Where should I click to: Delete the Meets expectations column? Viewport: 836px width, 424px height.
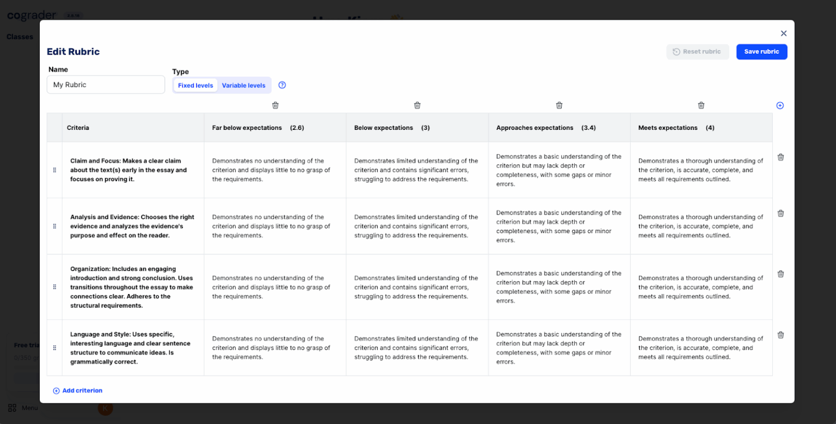(x=701, y=105)
